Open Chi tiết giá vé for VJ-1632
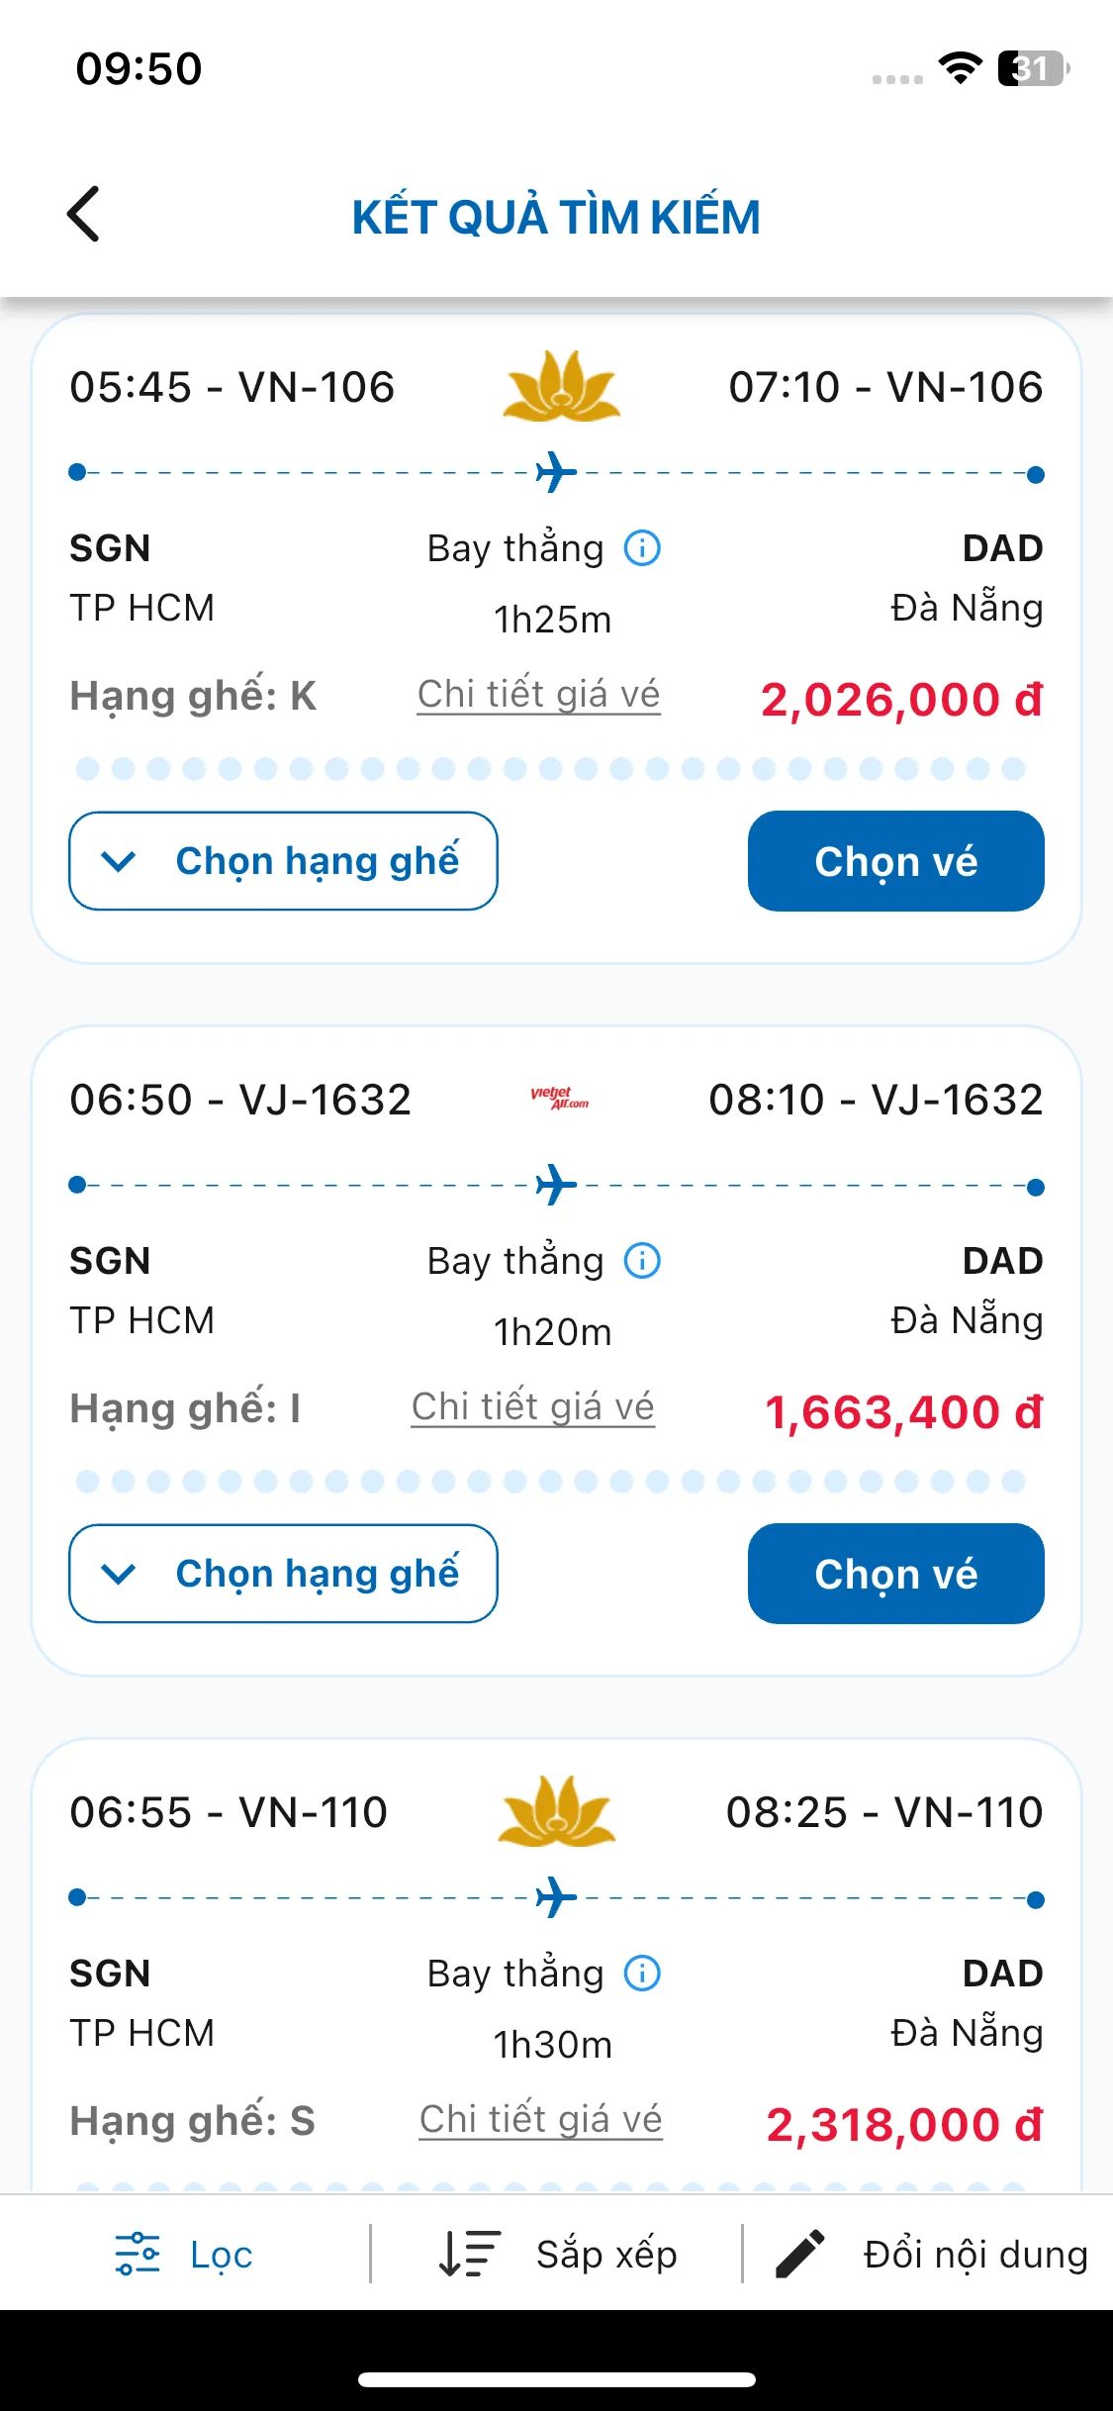1113x2411 pixels. (533, 1406)
